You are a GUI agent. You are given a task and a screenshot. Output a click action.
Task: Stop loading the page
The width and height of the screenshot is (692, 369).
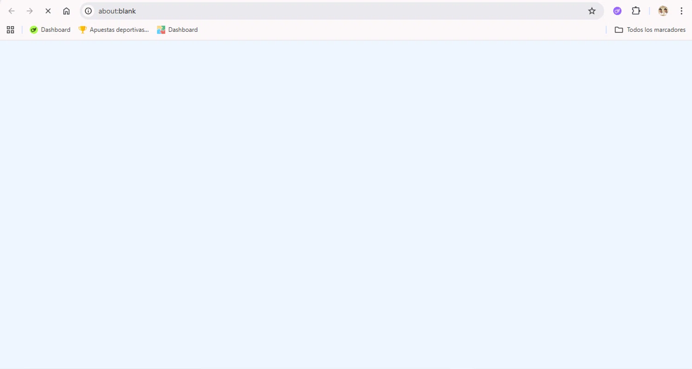click(48, 11)
